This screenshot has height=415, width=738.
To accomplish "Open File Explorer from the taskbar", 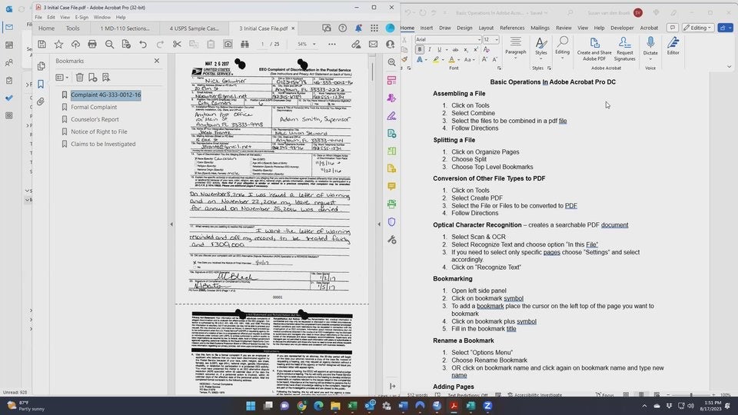I will [x=335, y=406].
